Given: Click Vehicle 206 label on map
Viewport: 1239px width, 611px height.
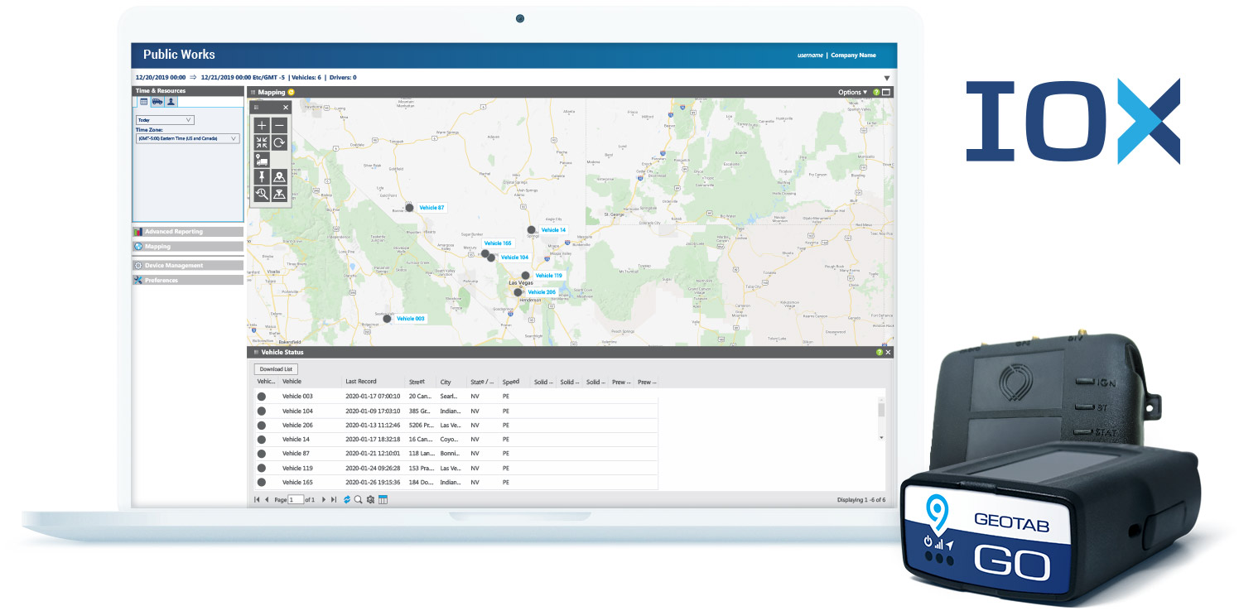Looking at the screenshot, I should pyautogui.click(x=542, y=292).
